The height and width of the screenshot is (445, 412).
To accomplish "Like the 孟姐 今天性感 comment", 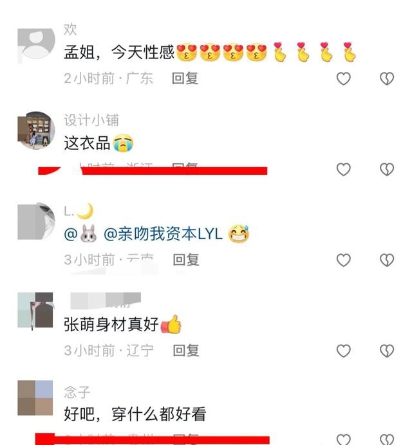I will 344,78.
